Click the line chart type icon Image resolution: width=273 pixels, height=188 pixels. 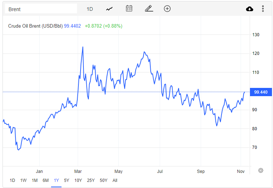point(109,9)
